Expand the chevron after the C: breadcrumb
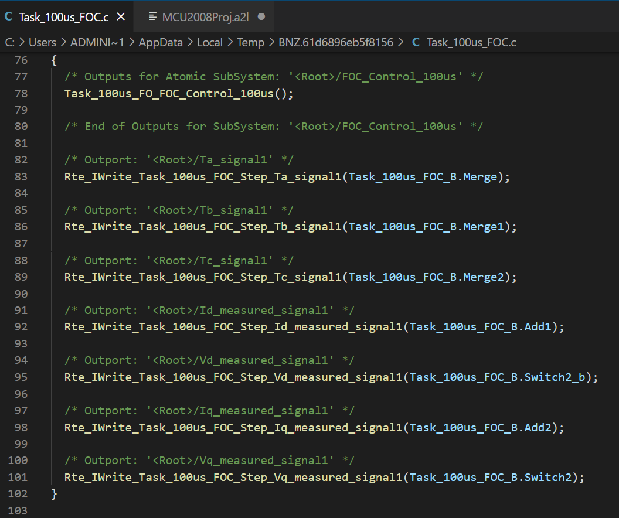Screen dimensions: 619x518 click(22, 42)
